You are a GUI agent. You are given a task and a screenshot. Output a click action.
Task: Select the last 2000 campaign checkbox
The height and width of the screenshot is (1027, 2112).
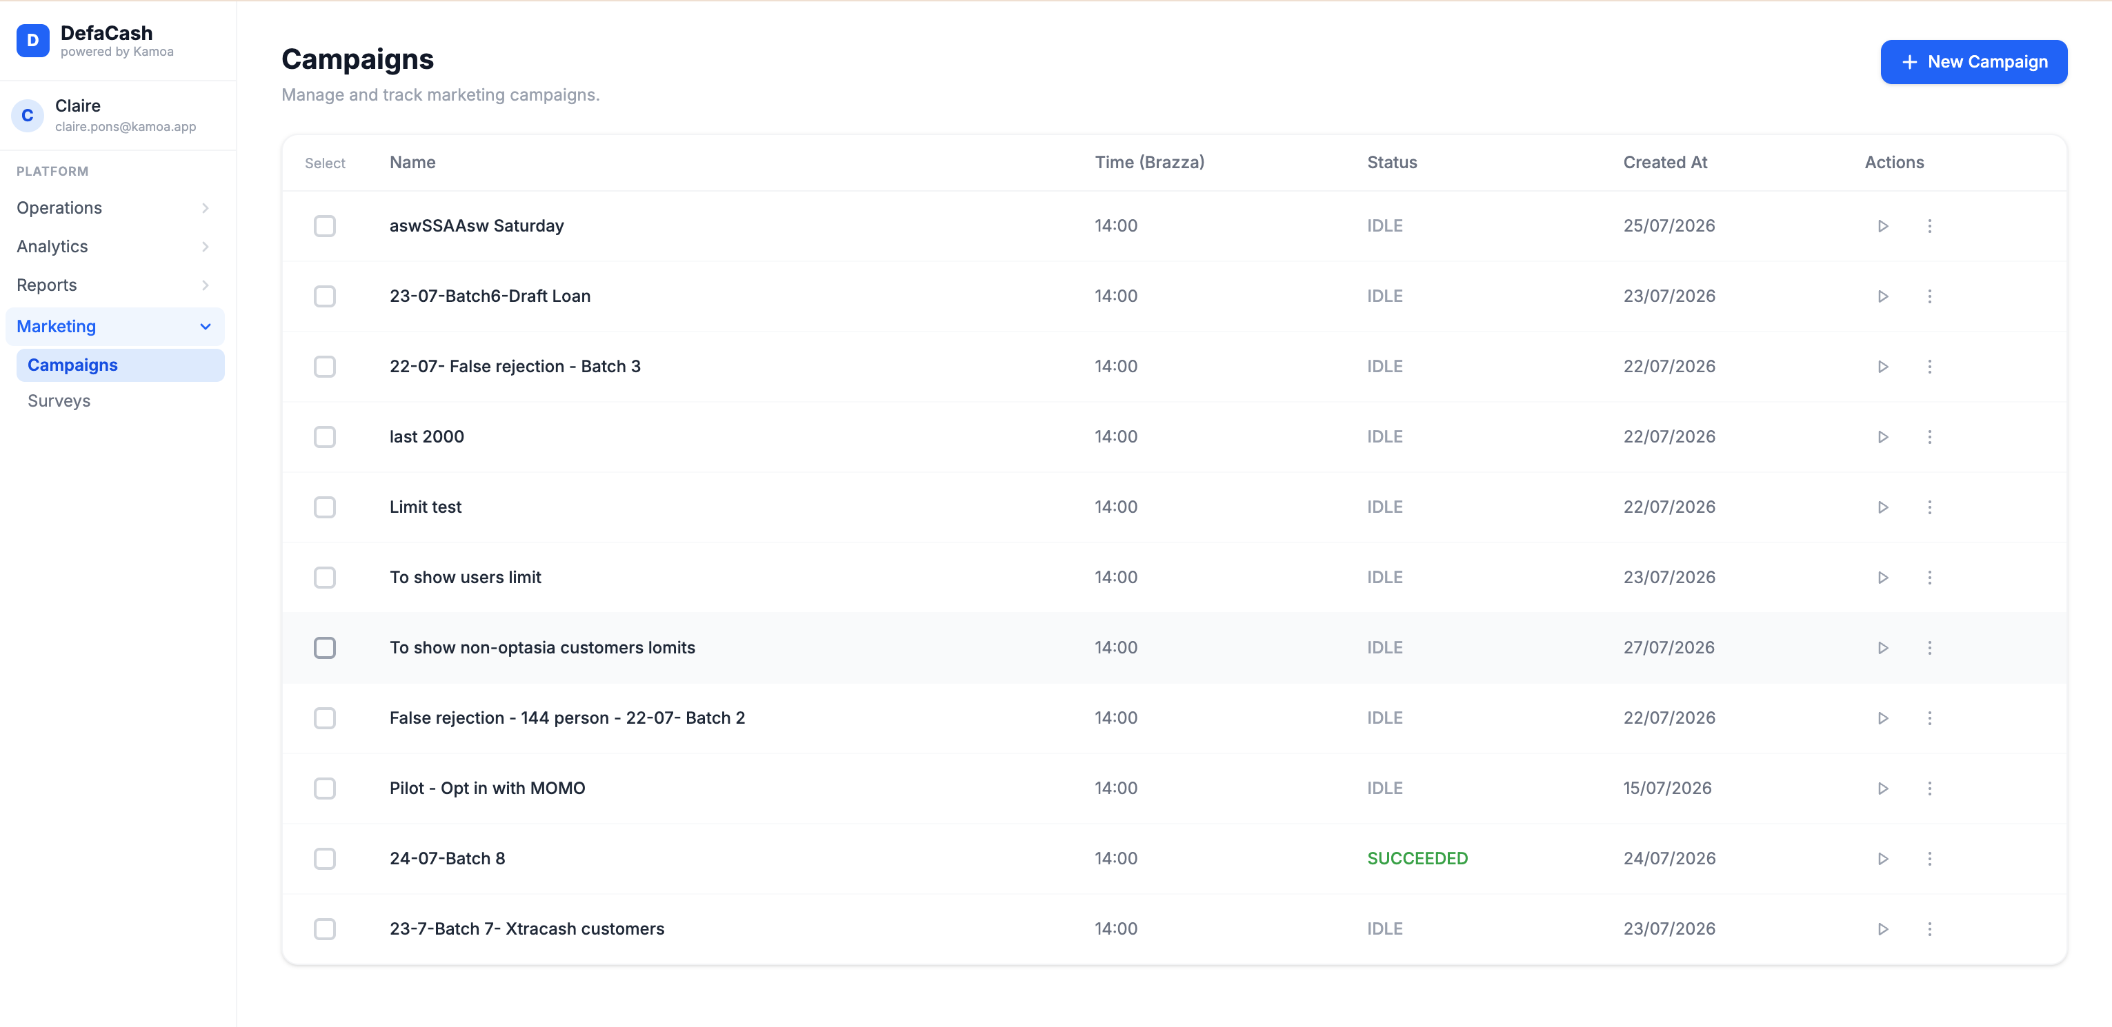click(x=325, y=437)
